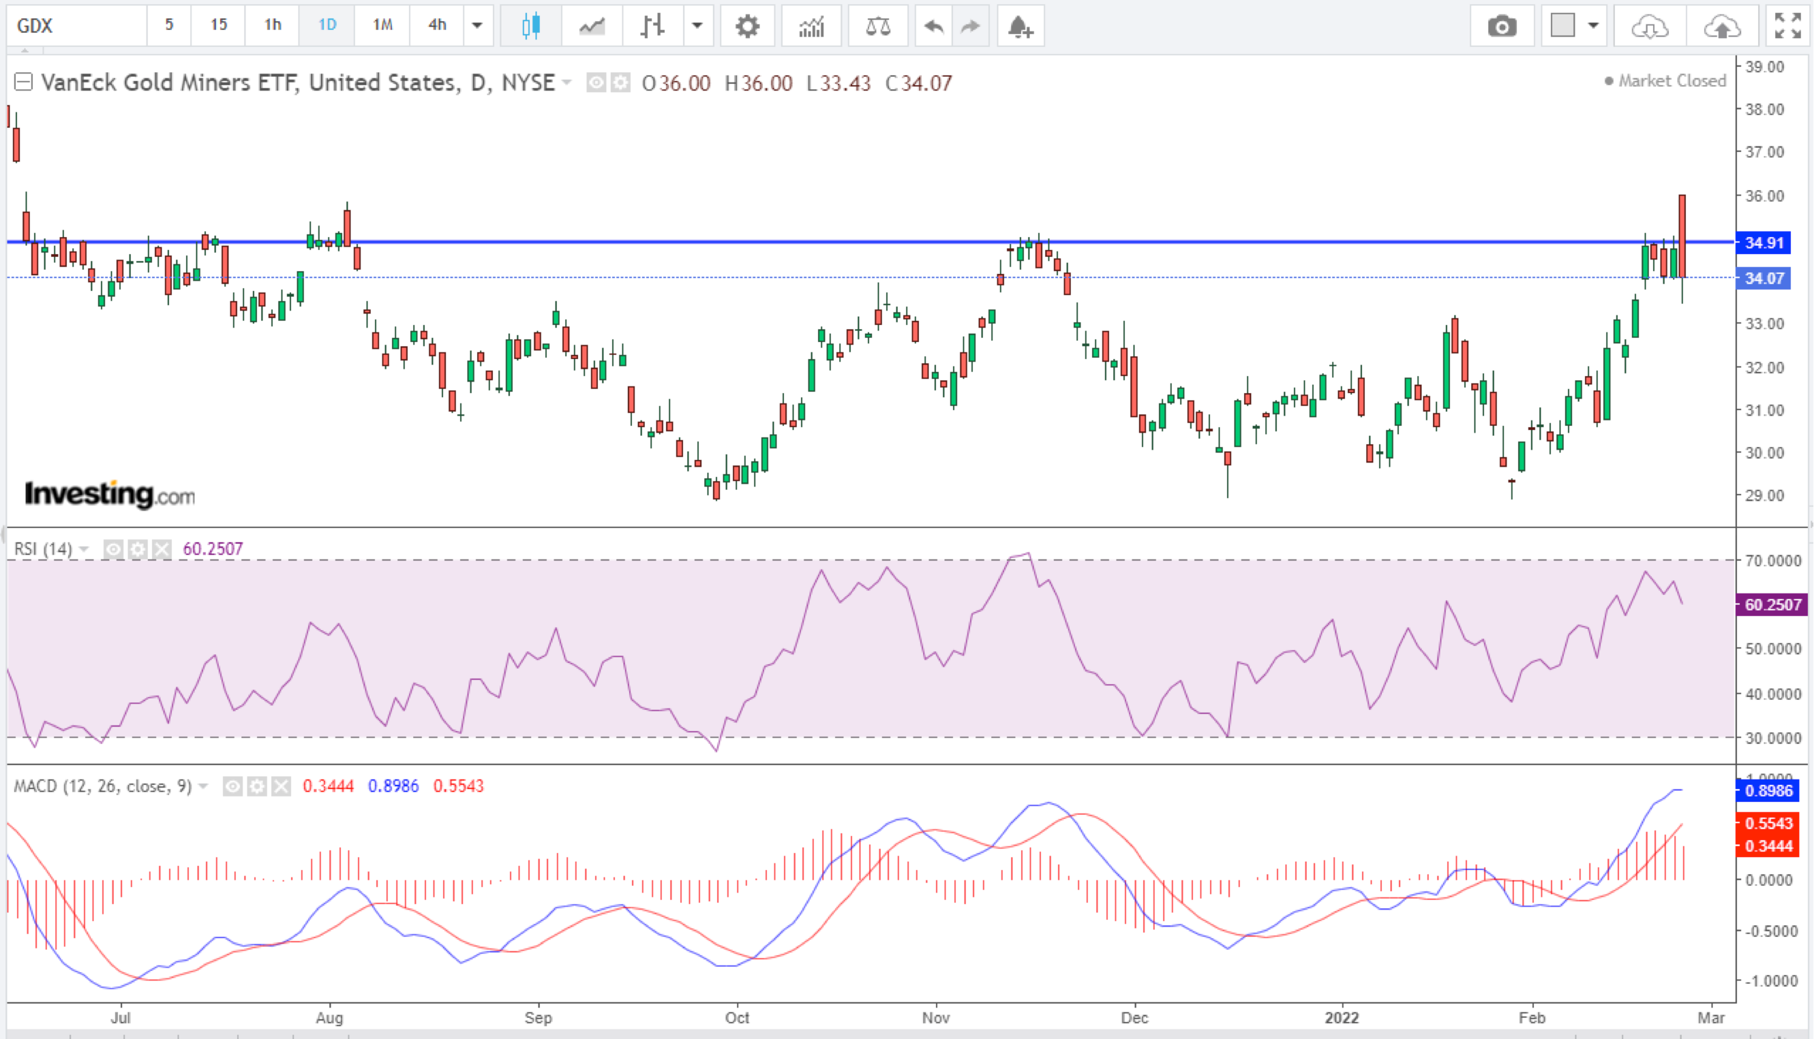1814x1039 pixels.
Task: Collapse the VanEck Gold Miners legend
Action: pos(23,82)
